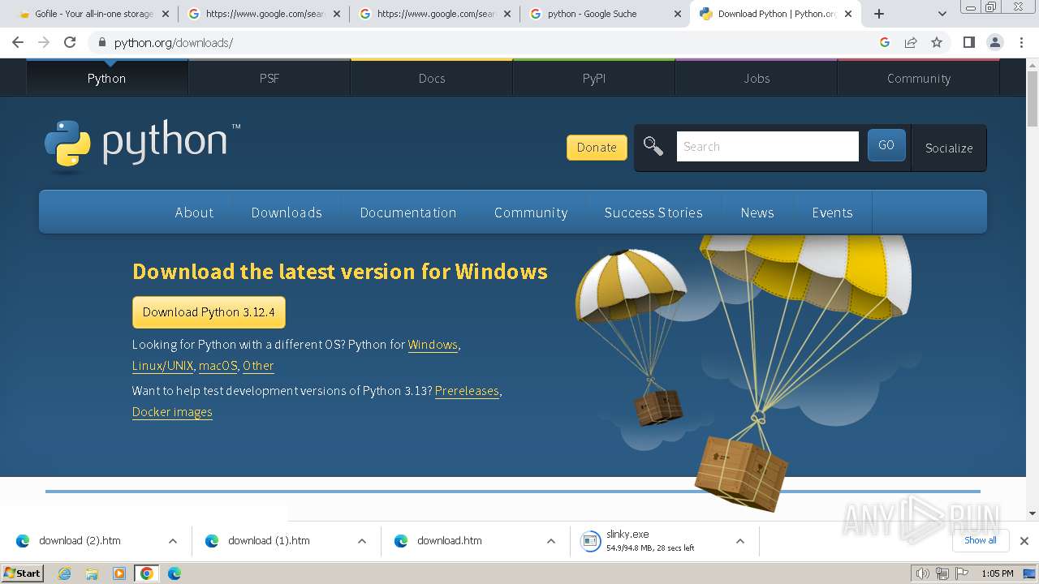Click the volume speaker tray icon
The image size is (1039, 584).
point(922,573)
